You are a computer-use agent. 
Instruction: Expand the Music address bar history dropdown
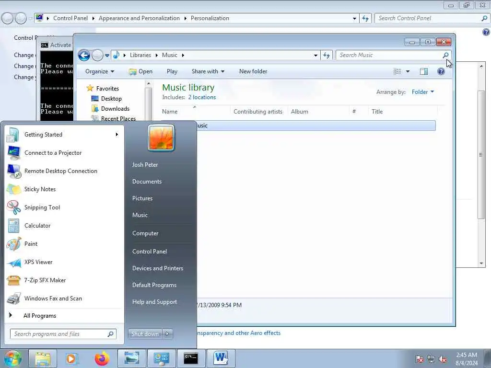316,56
